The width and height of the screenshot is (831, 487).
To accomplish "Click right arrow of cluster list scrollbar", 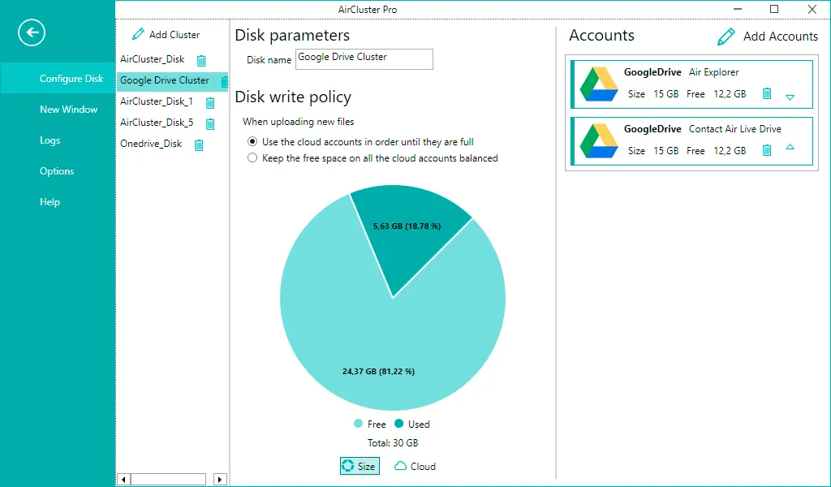I will click(x=220, y=480).
